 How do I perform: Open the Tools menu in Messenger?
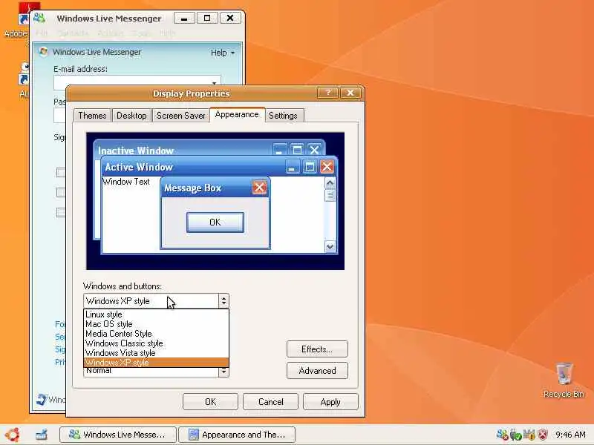(142, 33)
